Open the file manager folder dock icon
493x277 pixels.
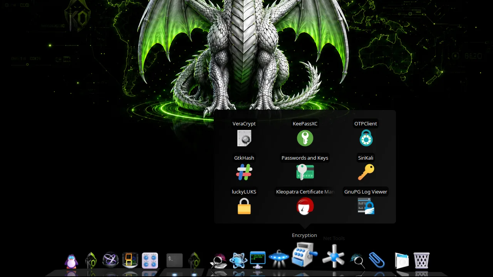[x=402, y=260]
